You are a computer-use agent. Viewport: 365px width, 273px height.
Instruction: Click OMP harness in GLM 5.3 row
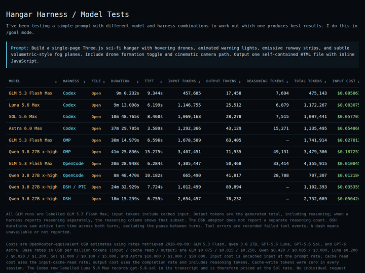tap(67, 140)
